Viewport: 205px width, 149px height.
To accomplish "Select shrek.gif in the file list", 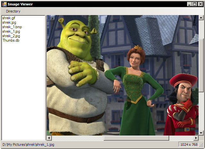I will [x=9, y=18].
